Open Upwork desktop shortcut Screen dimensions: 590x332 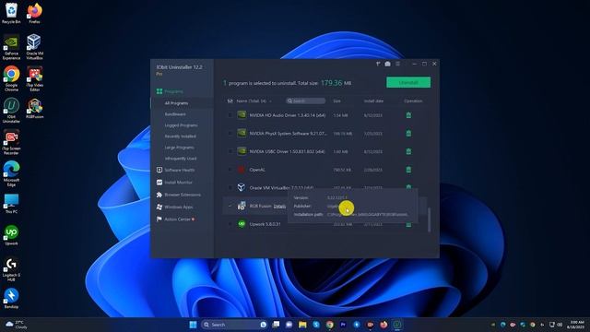click(11, 235)
